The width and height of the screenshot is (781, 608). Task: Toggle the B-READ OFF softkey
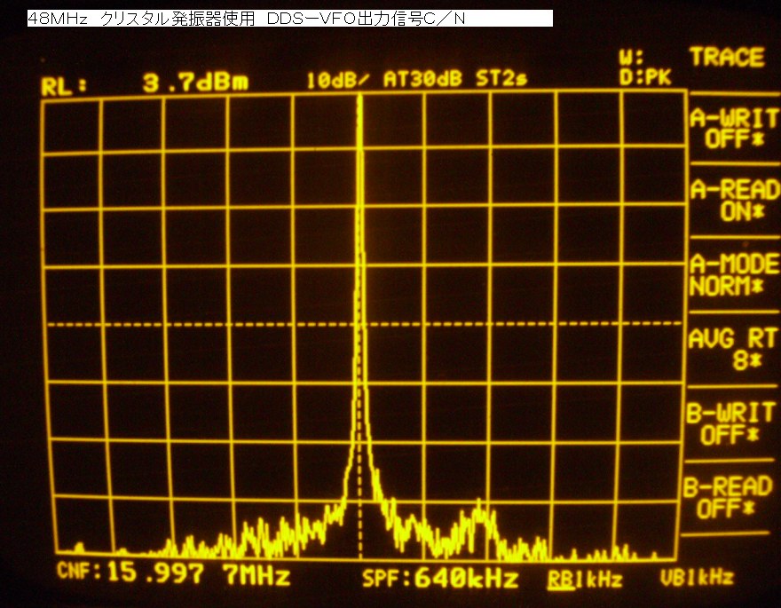[727, 497]
